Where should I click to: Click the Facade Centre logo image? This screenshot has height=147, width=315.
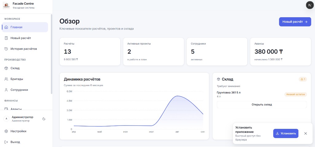pos(6,6)
